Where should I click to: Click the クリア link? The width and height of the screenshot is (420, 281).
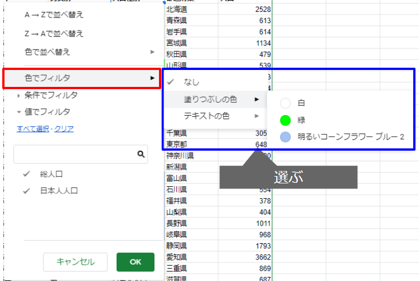64,129
